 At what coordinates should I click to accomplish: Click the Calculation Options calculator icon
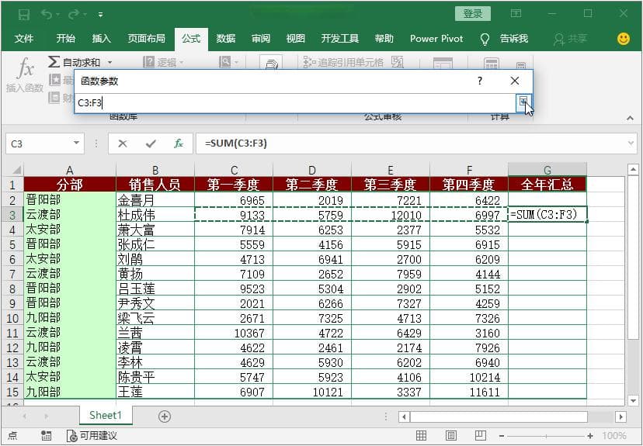coord(492,63)
